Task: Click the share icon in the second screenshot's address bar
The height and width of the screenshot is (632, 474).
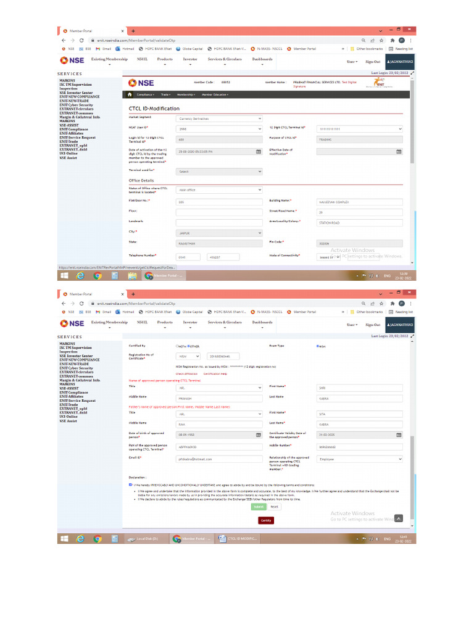Action: click(x=372, y=304)
